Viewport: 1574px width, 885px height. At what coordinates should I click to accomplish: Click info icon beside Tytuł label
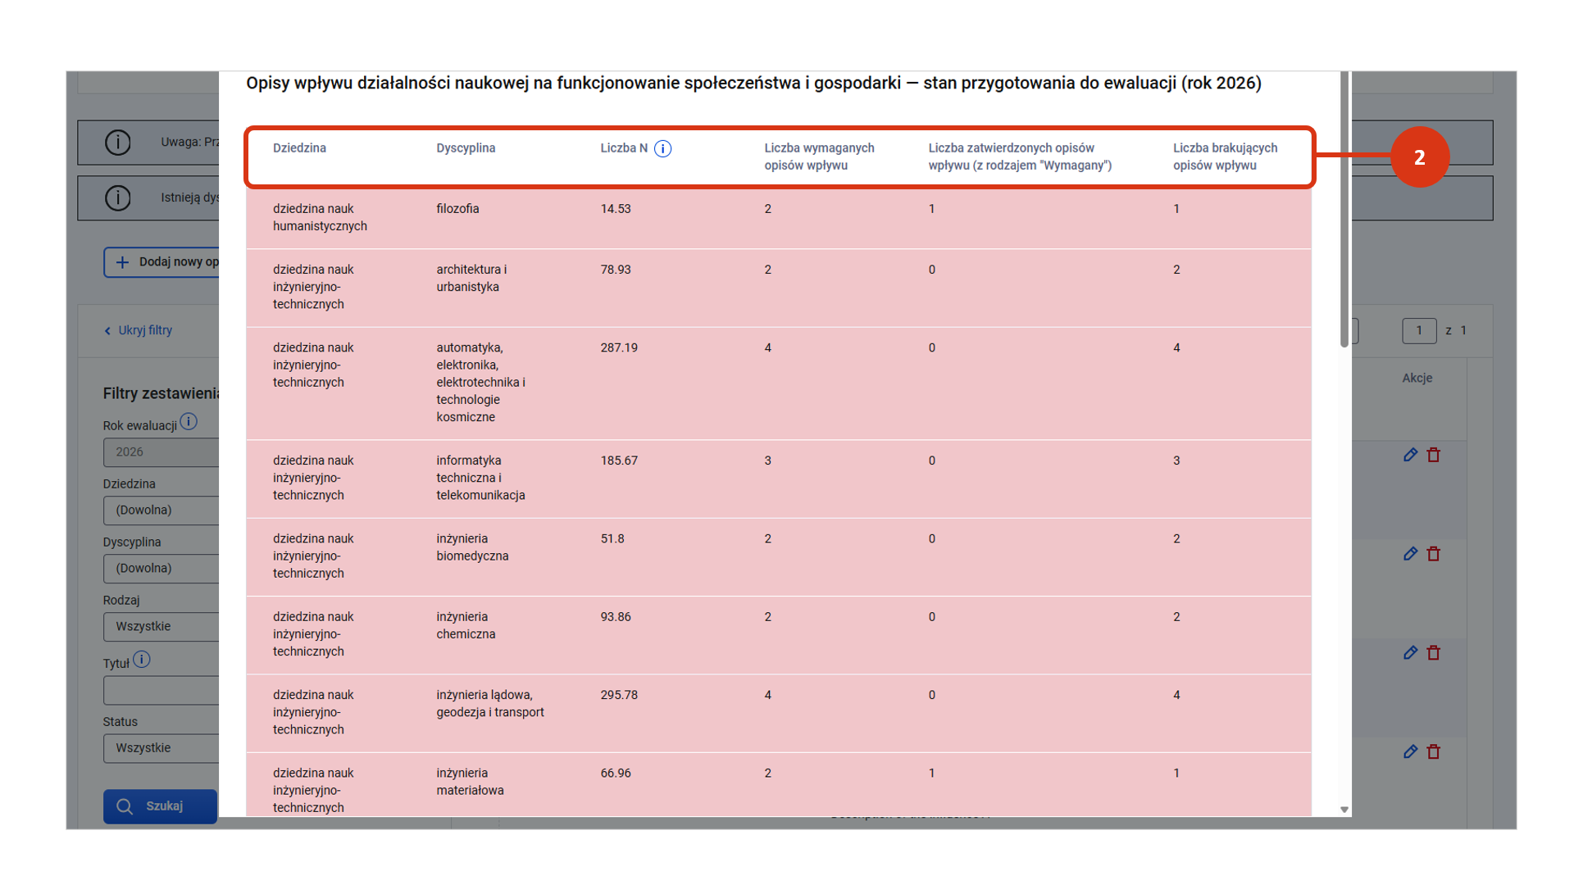click(141, 660)
